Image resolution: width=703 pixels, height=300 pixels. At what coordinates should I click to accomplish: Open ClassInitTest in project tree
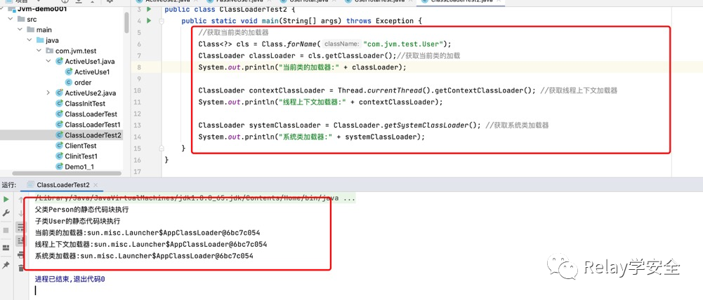coord(85,104)
